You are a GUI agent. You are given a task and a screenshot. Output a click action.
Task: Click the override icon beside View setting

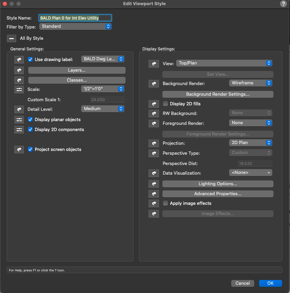[154, 64]
